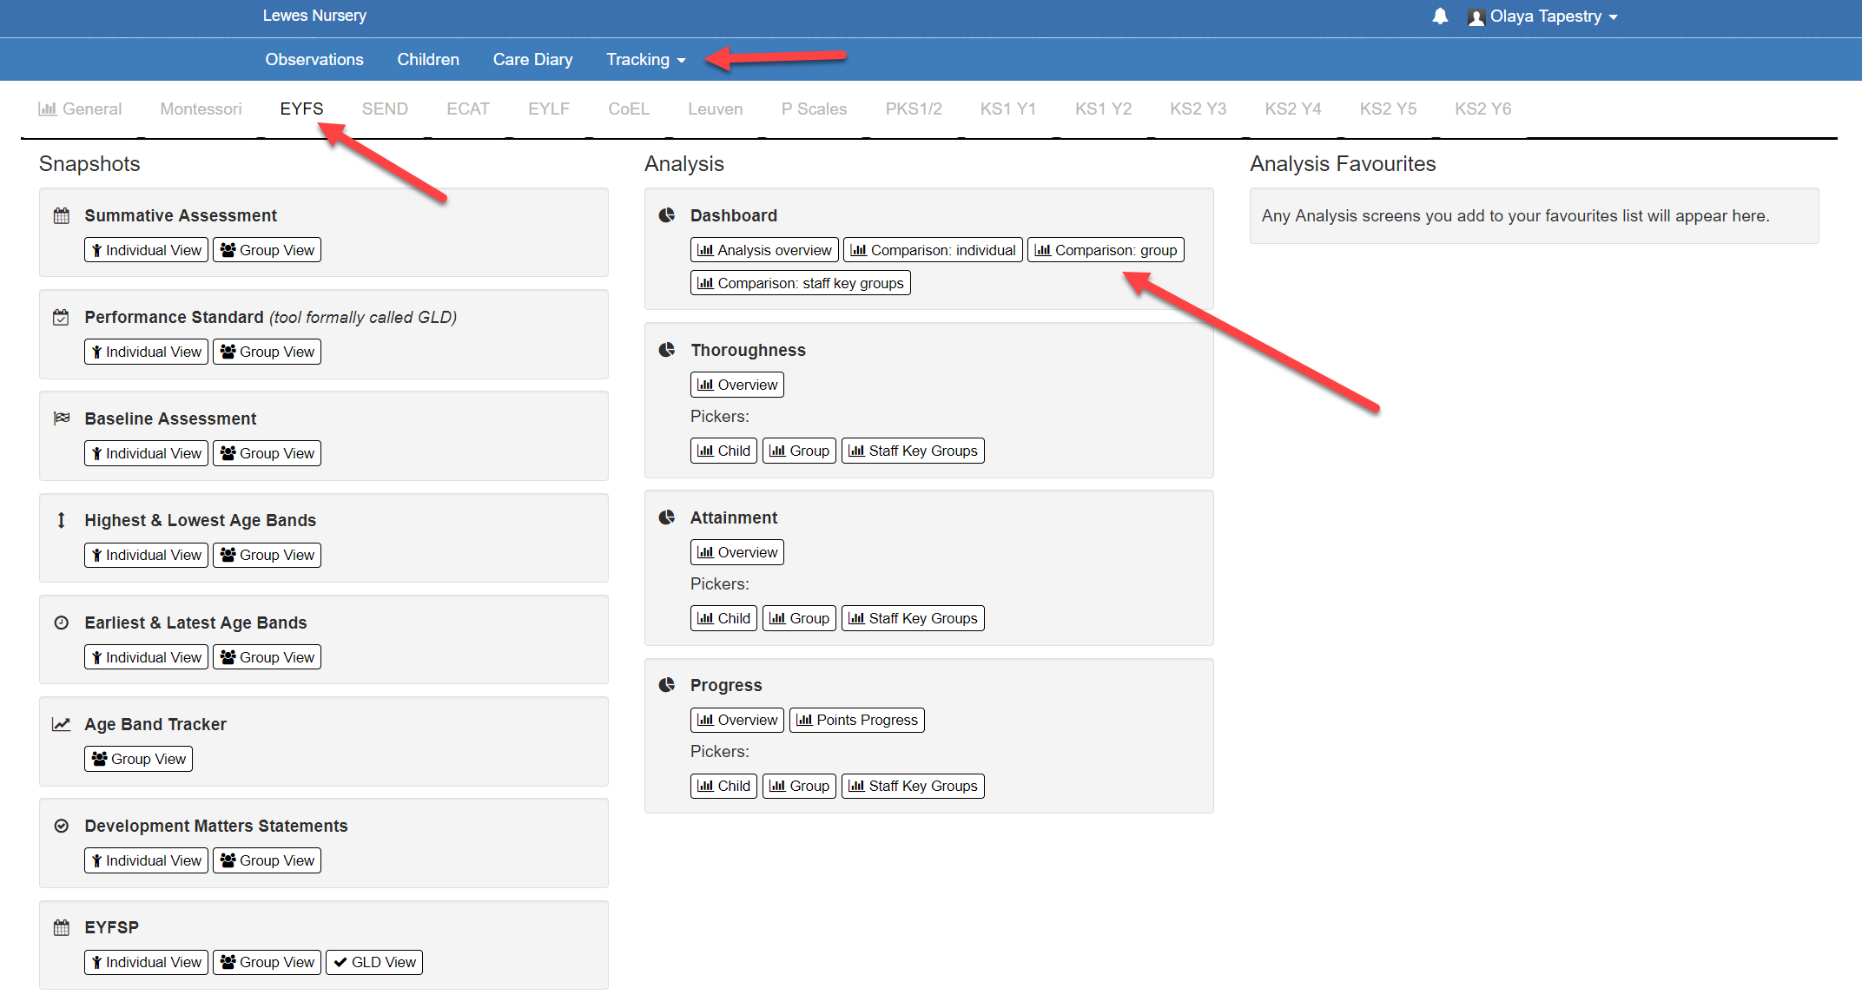Viewport: 1862px width, 1008px height.
Task: Click the notification bell icon
Action: [1440, 16]
